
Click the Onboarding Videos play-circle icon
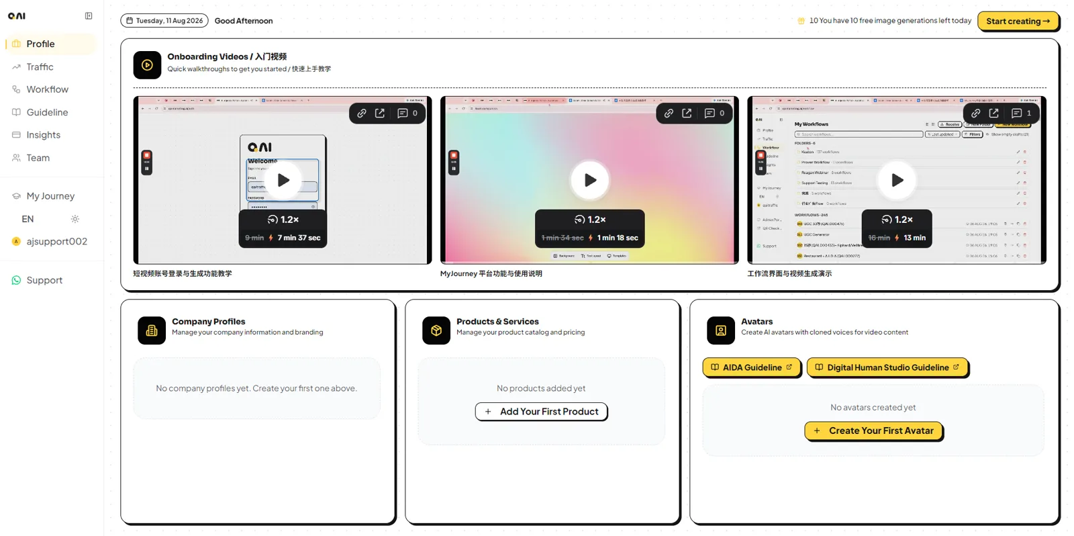click(x=147, y=65)
